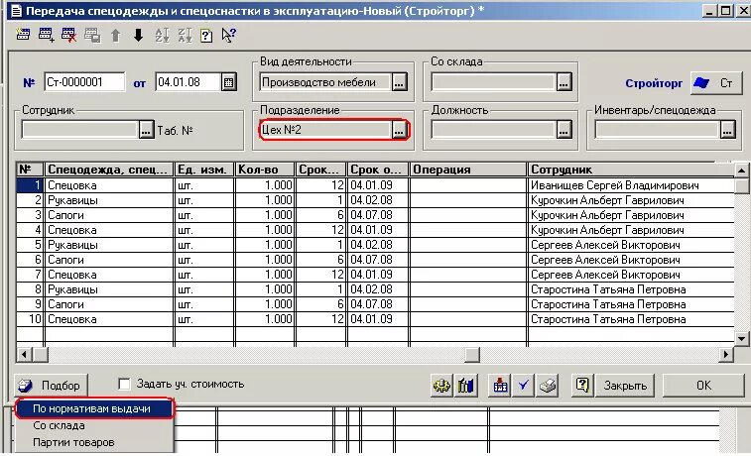Click the document icon in the title bar
Viewport: 751px width, 456px height.
16,11
